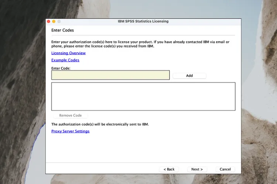
Task: Click the desktop wallpaper right of the window
Action: click(259, 92)
